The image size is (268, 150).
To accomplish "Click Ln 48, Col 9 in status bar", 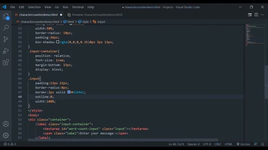I will (x=176, y=144).
